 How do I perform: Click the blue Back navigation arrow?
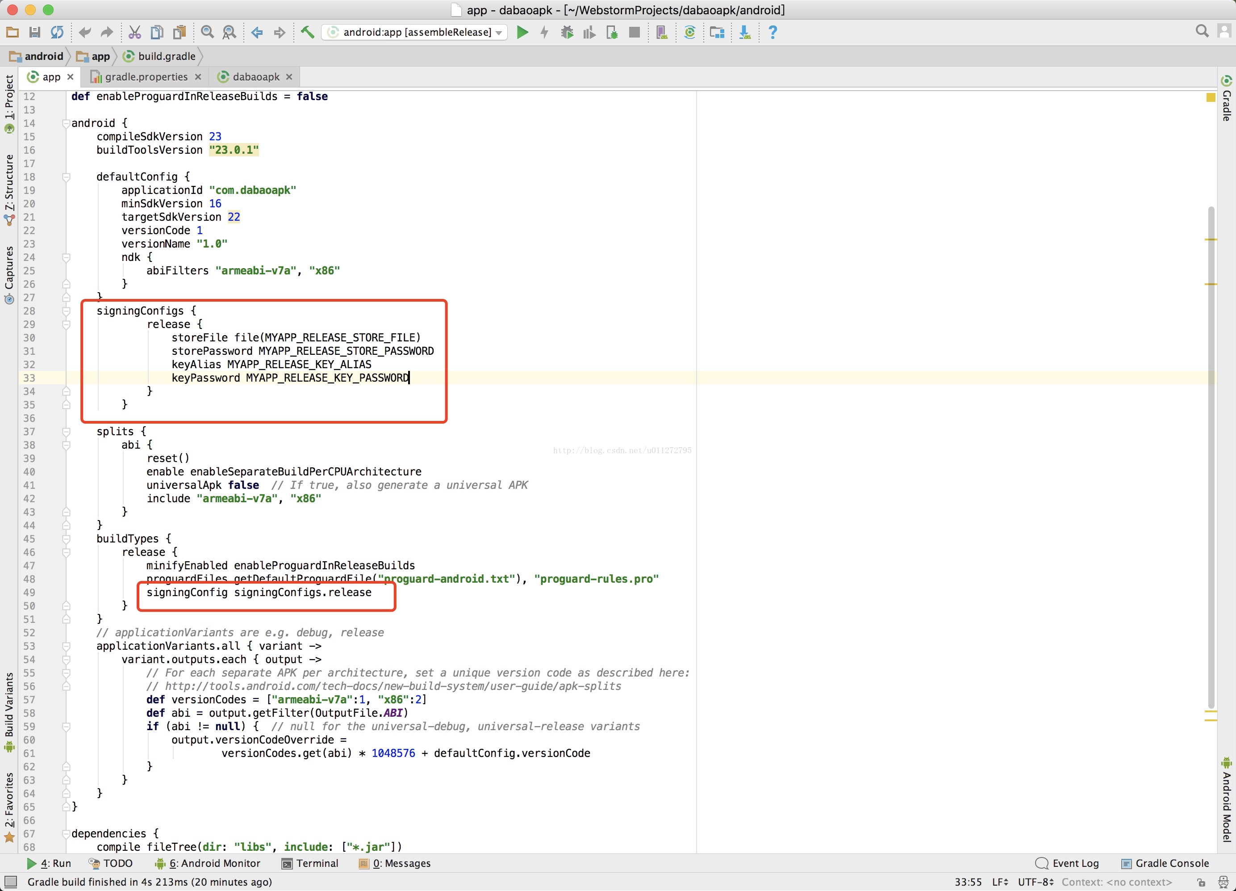[257, 32]
